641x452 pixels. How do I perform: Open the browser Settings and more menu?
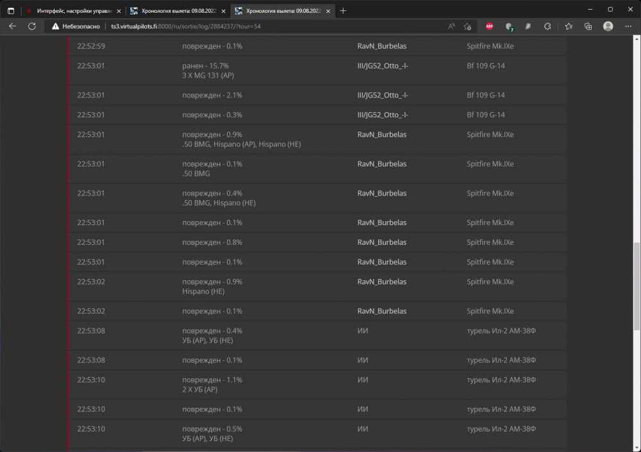[x=628, y=26]
